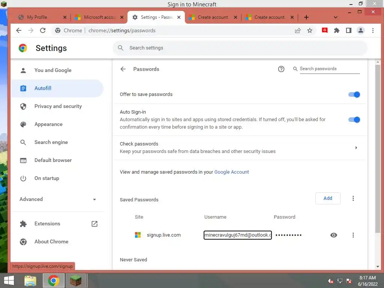Close the Settings - Passwords tab

pos(179,17)
